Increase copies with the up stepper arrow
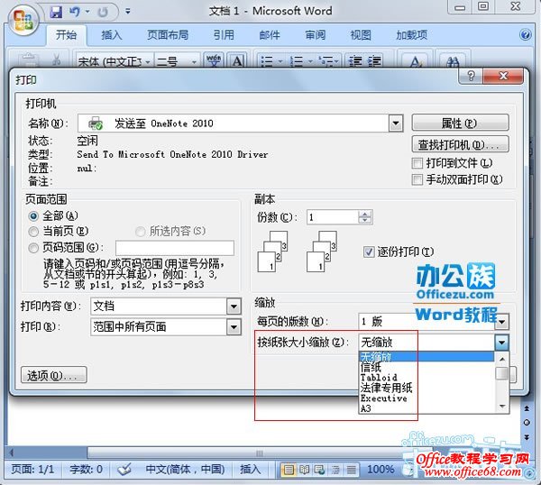This screenshot has width=541, height=485. coord(365,214)
